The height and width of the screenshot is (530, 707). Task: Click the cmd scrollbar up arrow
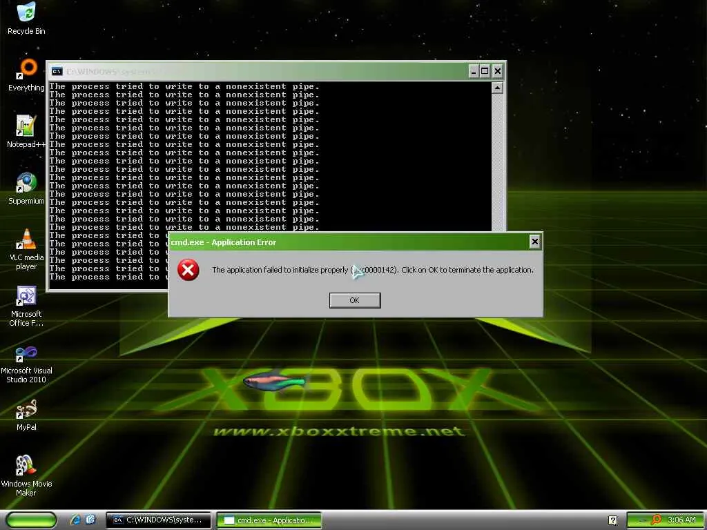(x=497, y=88)
